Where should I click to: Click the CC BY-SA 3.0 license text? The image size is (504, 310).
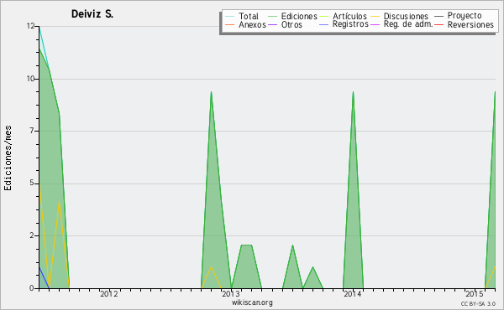coord(478,303)
